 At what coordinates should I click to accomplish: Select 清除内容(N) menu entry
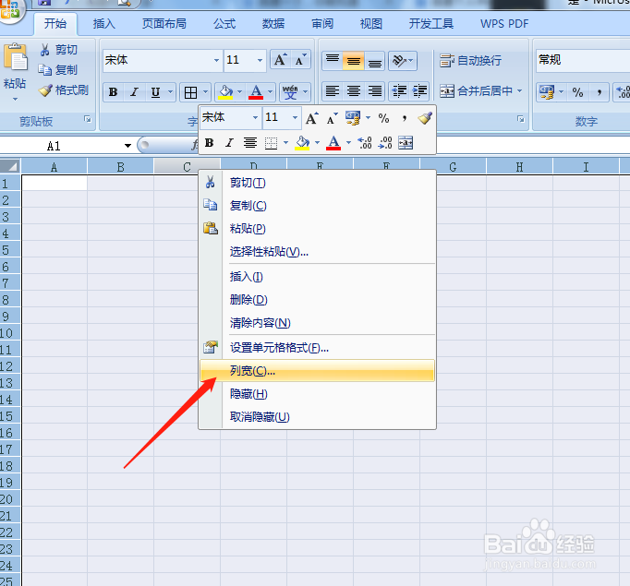click(317, 322)
